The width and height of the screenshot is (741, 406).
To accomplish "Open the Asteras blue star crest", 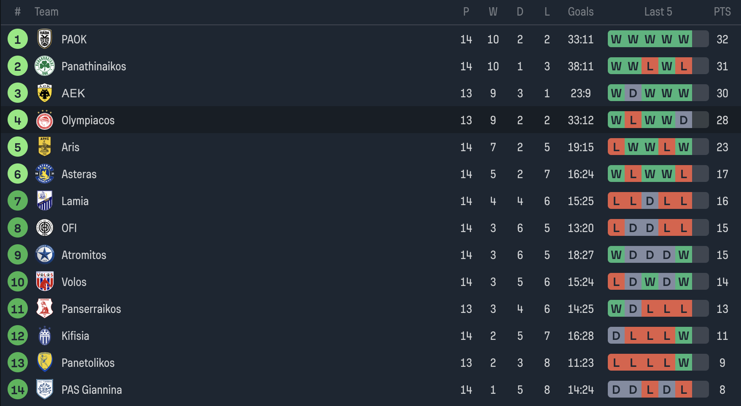I will point(45,174).
